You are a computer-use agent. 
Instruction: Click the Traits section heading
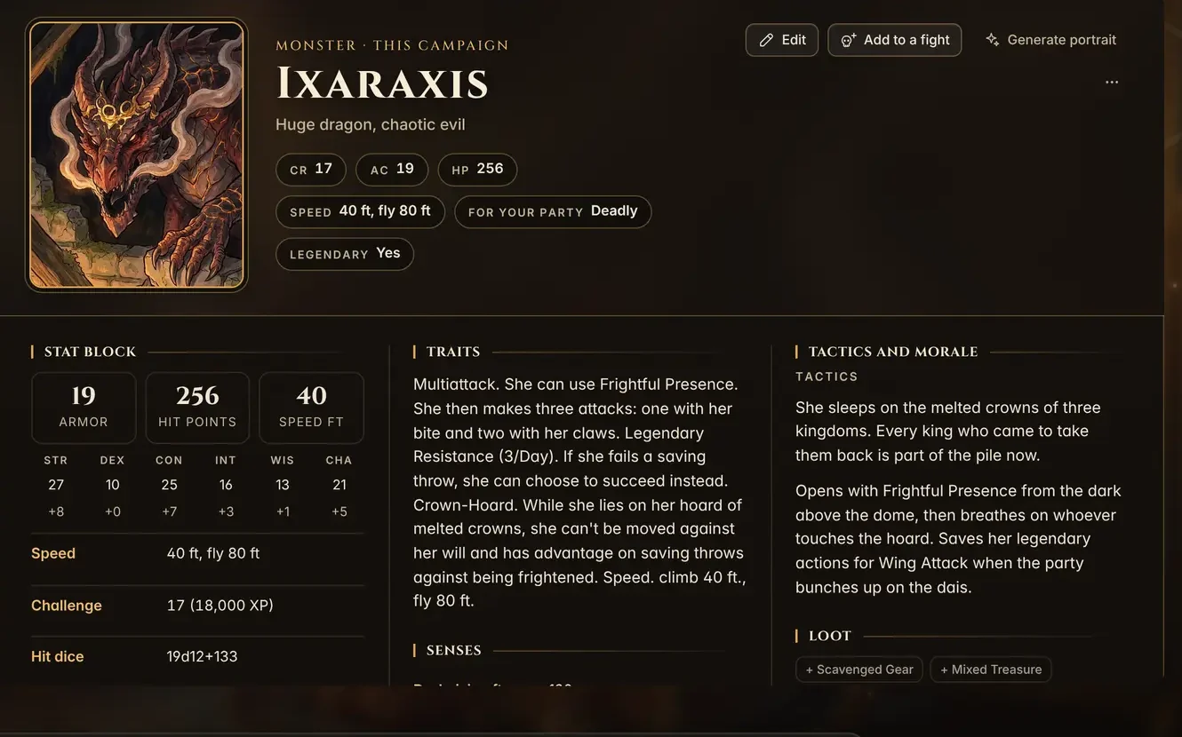pos(453,352)
